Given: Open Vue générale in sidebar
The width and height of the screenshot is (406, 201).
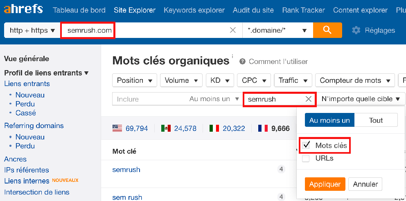Looking at the screenshot, I should point(27,59).
